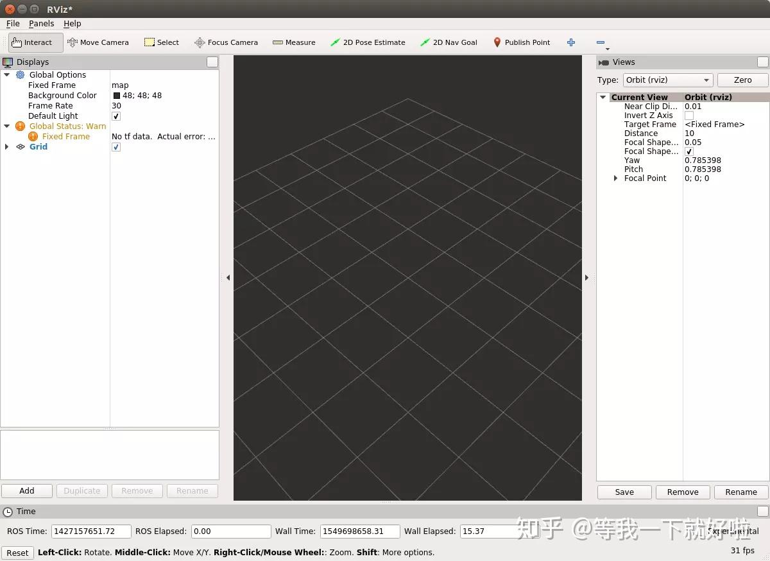Activate the Move Camera tool

[98, 42]
